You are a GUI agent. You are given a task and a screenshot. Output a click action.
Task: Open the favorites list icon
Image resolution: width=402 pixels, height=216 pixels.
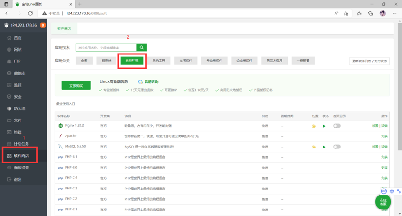pos(359,13)
